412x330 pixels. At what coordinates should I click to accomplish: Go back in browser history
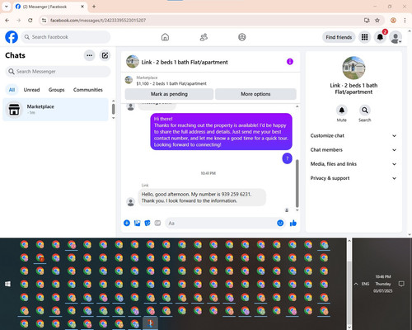coord(7,20)
